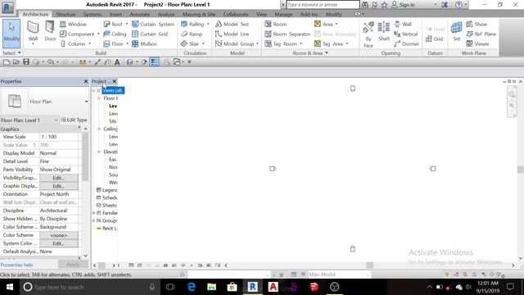
Task: Open the Curtain System tool
Action: pos(153,24)
